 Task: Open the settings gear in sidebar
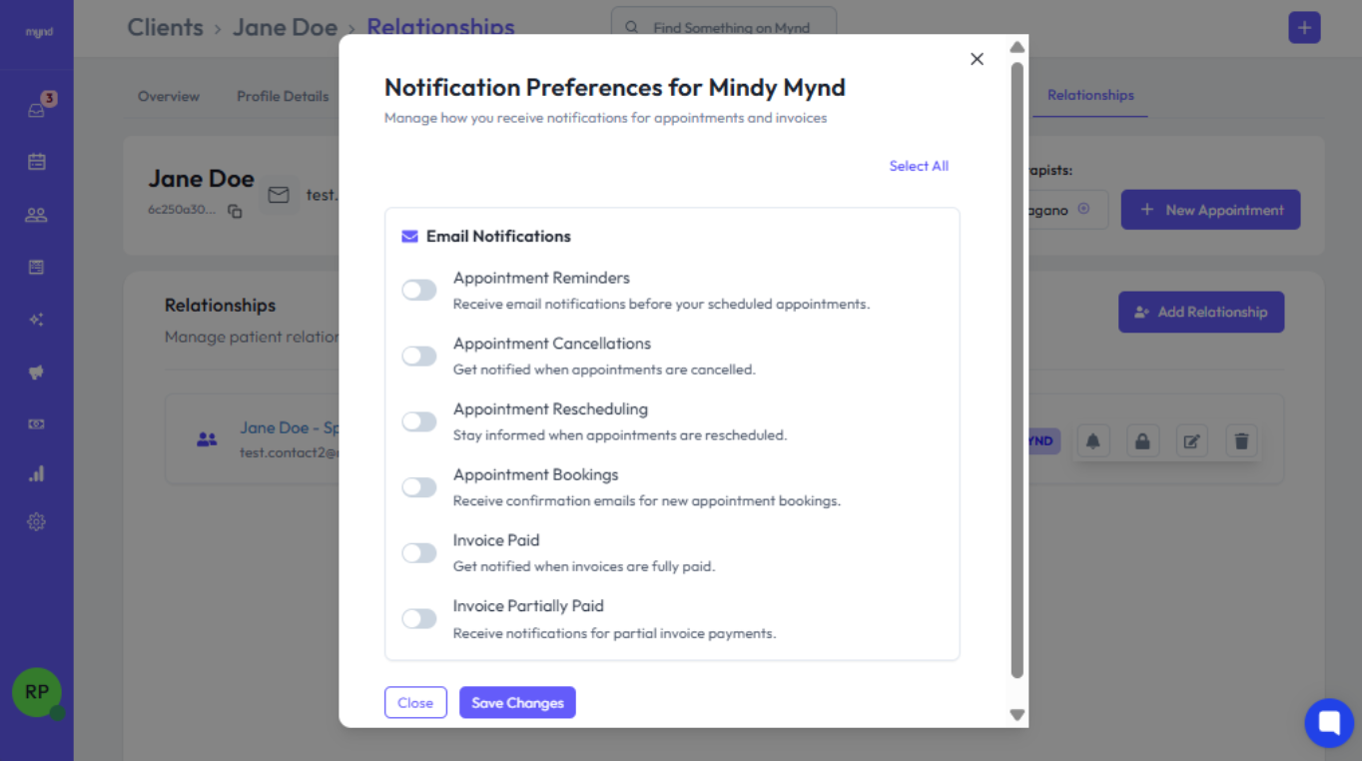tap(37, 521)
